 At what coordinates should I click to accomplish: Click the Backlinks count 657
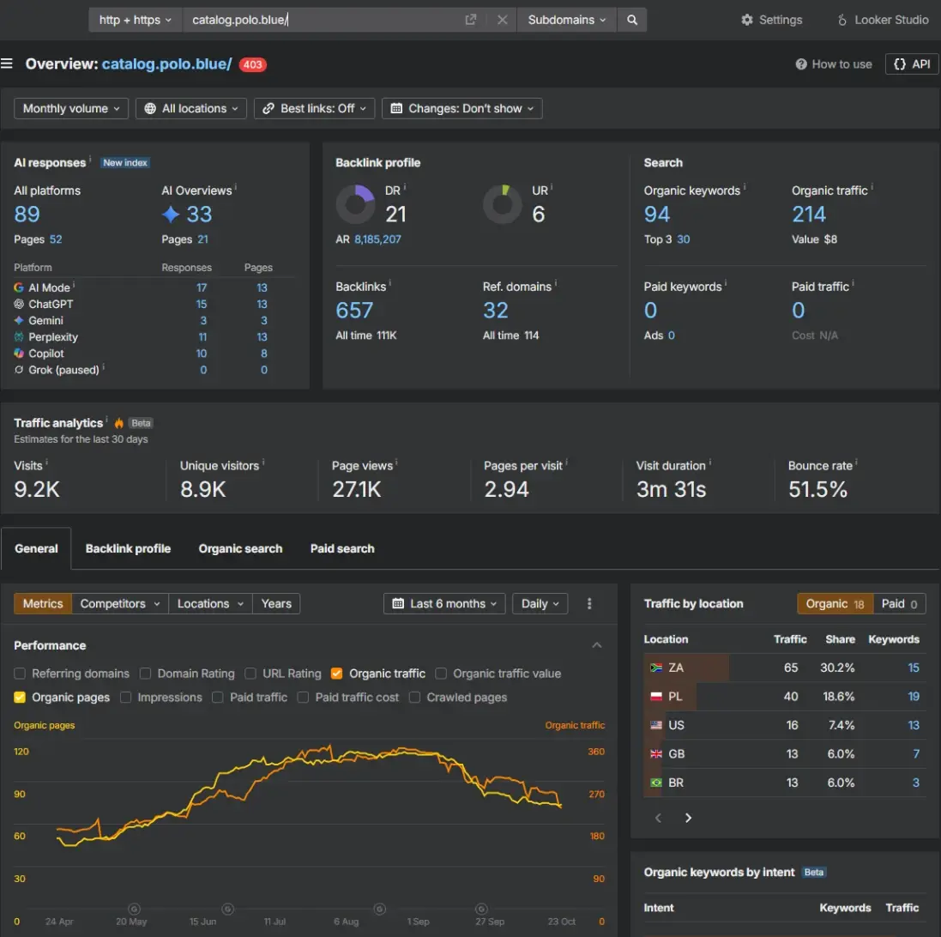click(354, 311)
